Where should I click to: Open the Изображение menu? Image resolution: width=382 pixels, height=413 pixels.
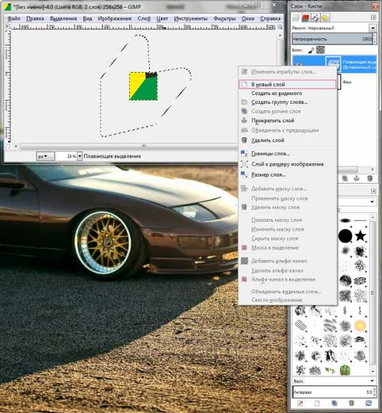click(115, 18)
